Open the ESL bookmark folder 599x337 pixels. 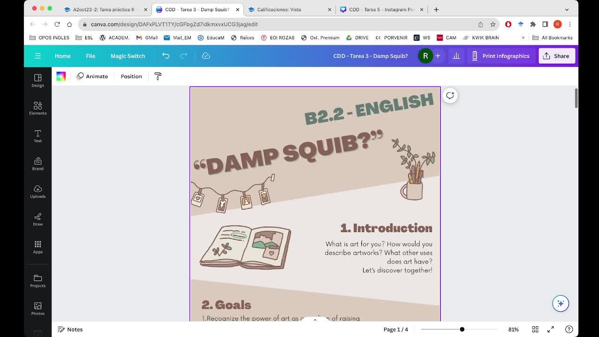(84, 37)
